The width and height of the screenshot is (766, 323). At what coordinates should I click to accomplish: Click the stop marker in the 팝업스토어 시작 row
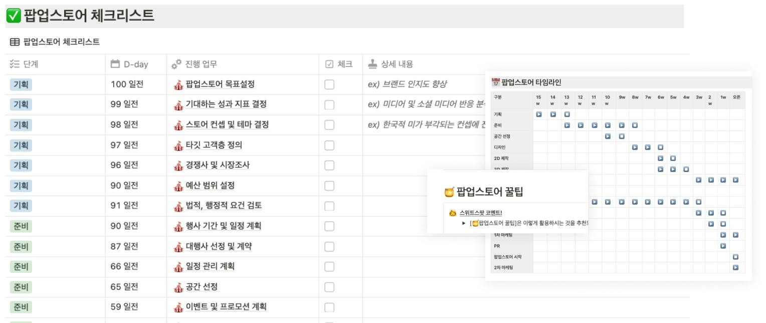[x=736, y=257]
